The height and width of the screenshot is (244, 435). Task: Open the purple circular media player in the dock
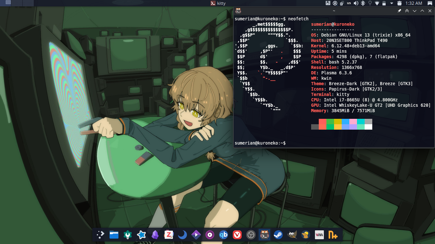point(210,235)
